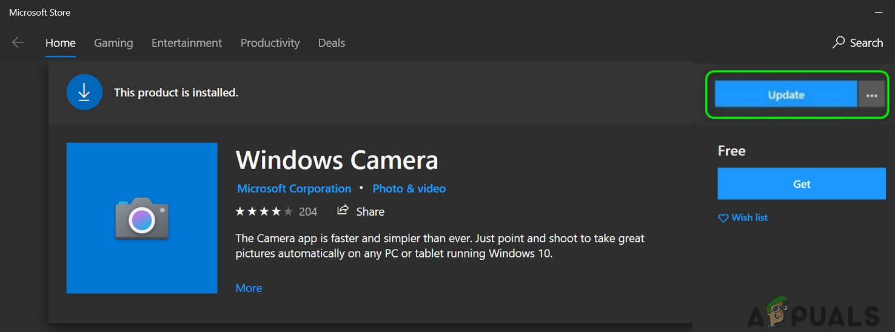Open the Photo & video category link

pyautogui.click(x=409, y=188)
